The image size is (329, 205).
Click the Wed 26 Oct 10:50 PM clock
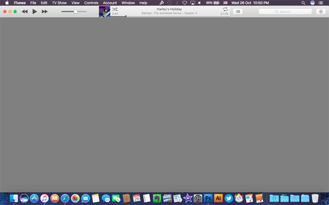(250, 3)
